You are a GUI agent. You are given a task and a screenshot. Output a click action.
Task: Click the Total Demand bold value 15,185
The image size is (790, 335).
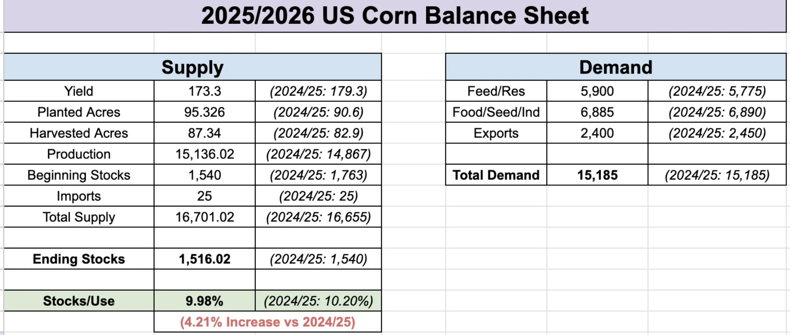(x=597, y=175)
